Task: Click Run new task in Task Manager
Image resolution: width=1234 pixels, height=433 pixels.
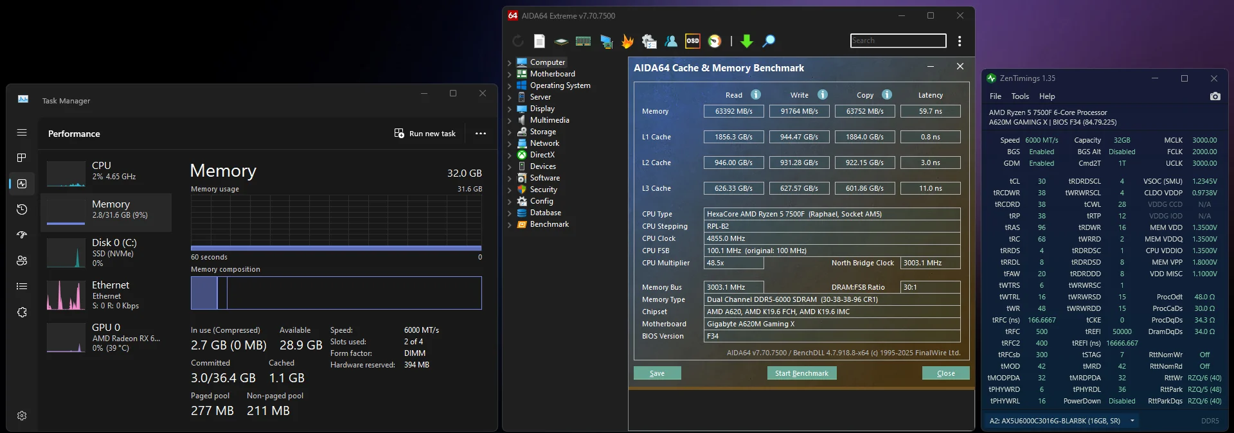Action: click(x=425, y=134)
